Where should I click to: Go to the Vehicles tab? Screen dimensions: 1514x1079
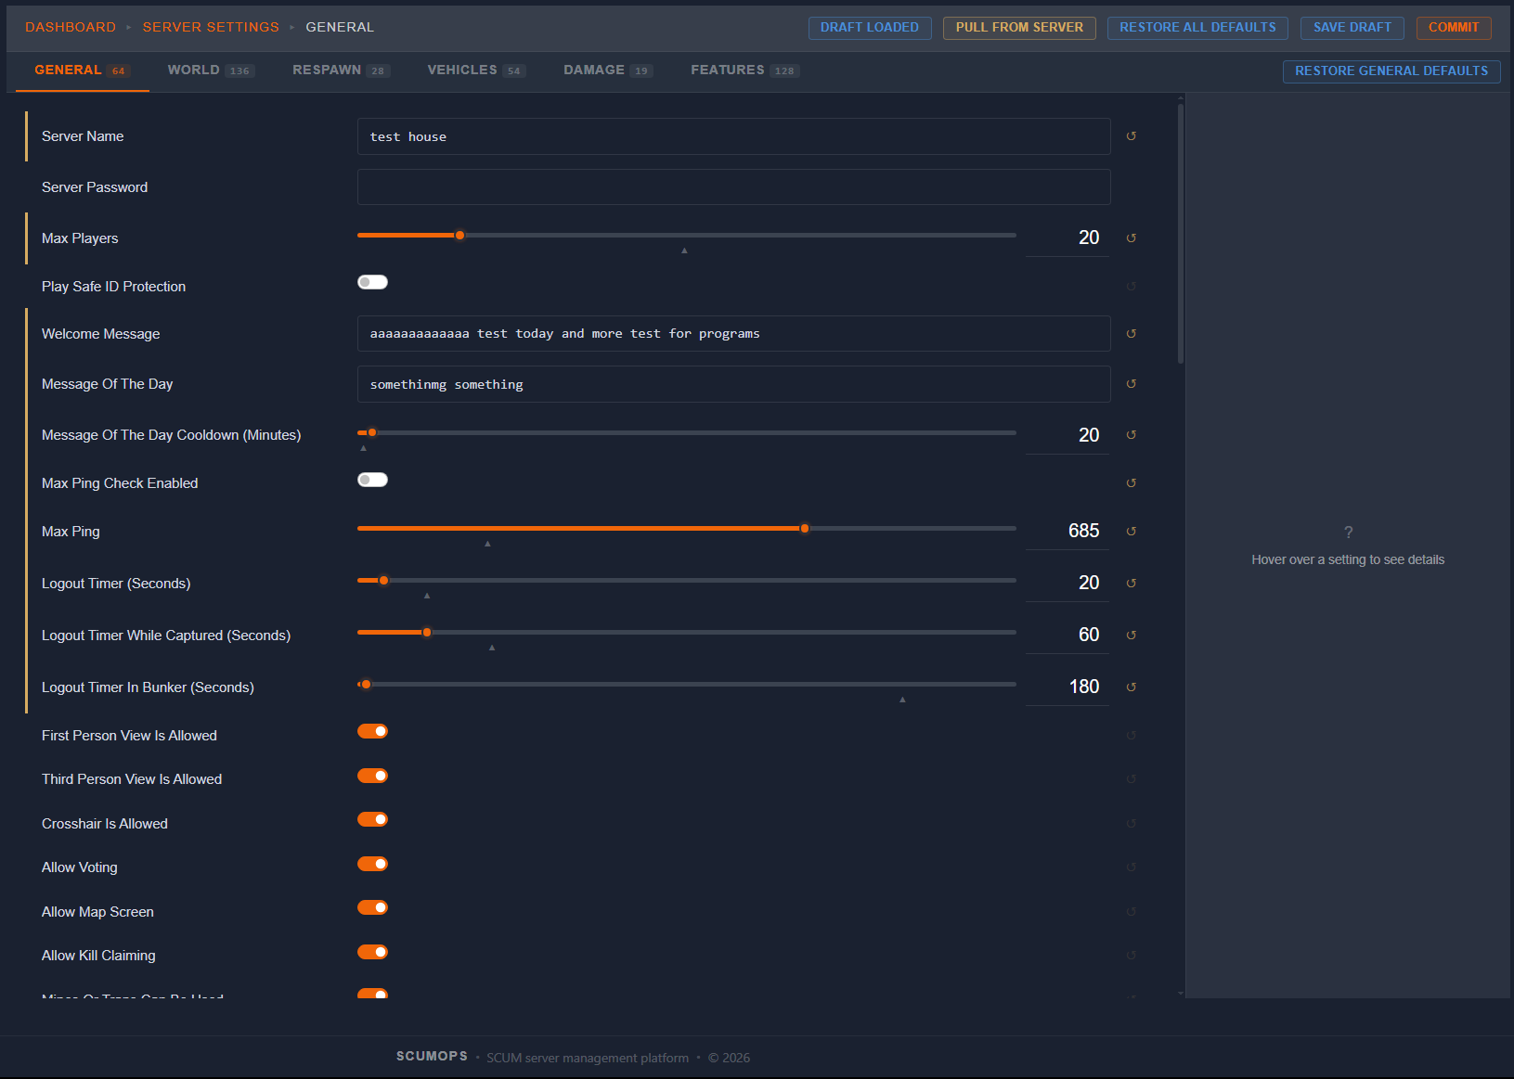(x=476, y=71)
